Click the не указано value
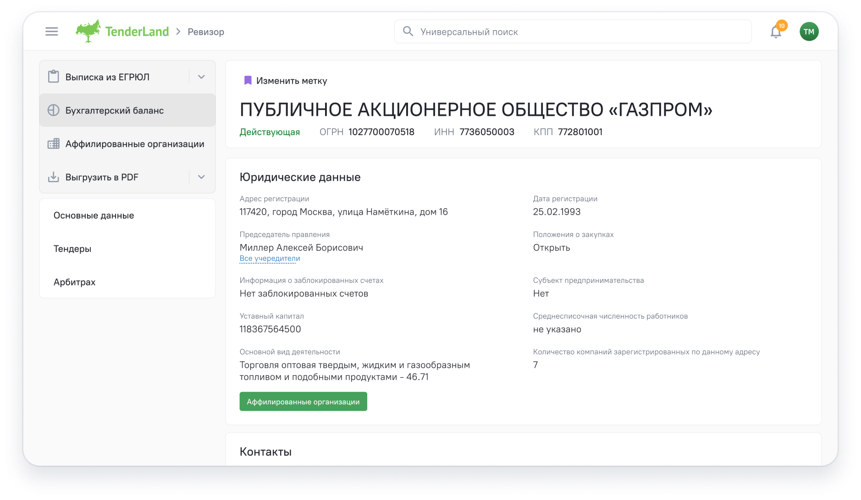Viewport: 861px width, 500px height. tap(557, 329)
